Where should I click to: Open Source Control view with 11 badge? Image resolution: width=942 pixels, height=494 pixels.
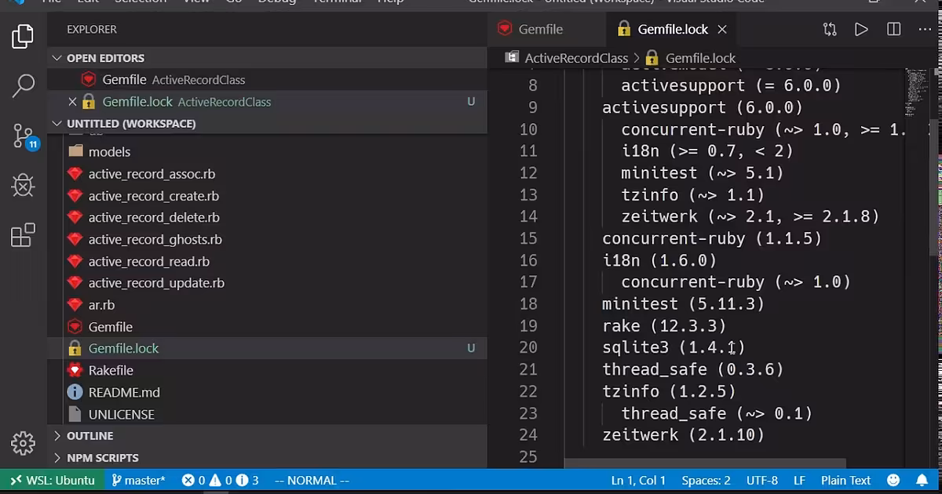point(24,136)
